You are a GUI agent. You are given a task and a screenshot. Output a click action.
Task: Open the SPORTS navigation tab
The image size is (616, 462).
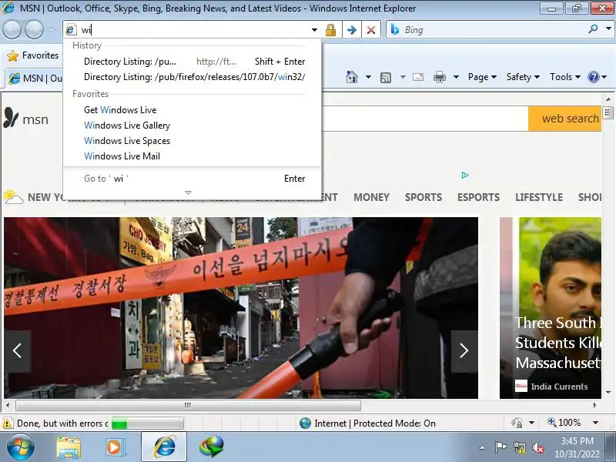click(423, 197)
